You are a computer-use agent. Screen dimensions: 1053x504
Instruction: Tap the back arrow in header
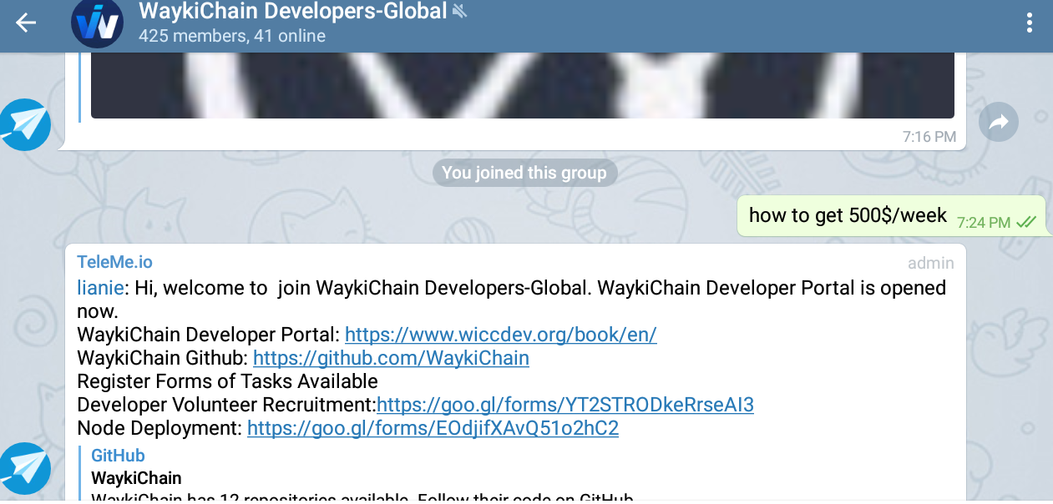click(26, 23)
